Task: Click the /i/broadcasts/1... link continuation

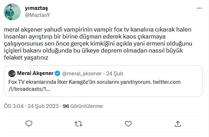Action: 29,89
